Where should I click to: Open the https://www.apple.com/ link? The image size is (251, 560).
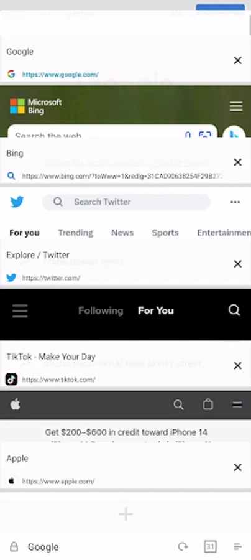[x=58, y=482]
